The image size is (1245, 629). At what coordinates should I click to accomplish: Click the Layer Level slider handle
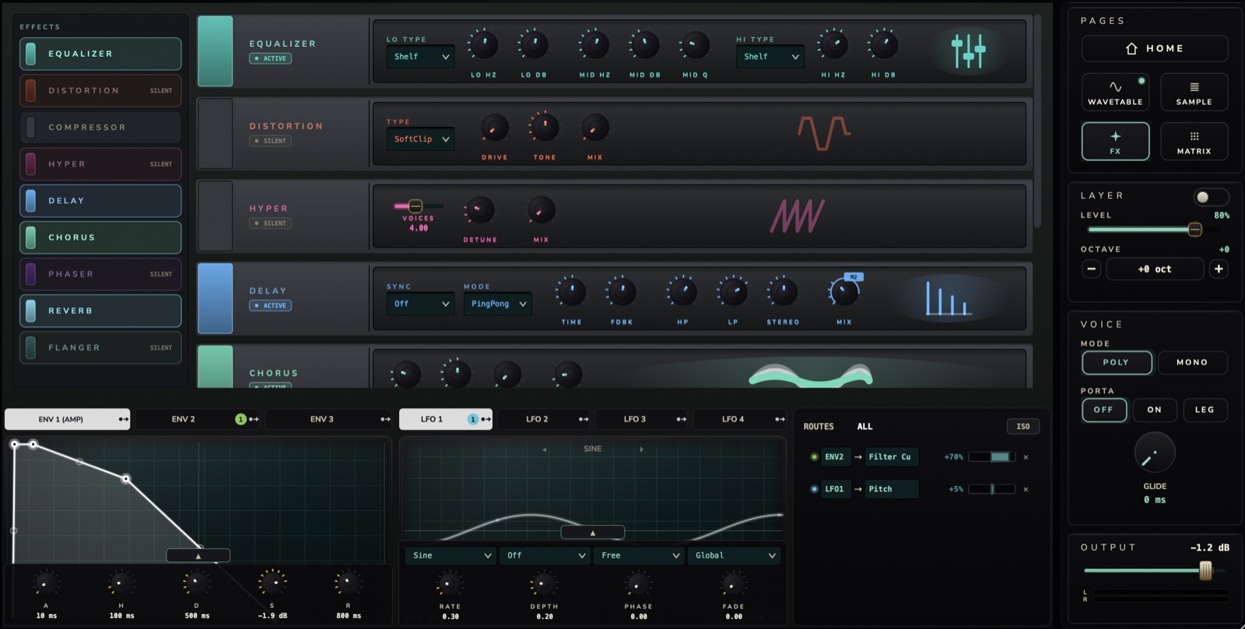1195,229
